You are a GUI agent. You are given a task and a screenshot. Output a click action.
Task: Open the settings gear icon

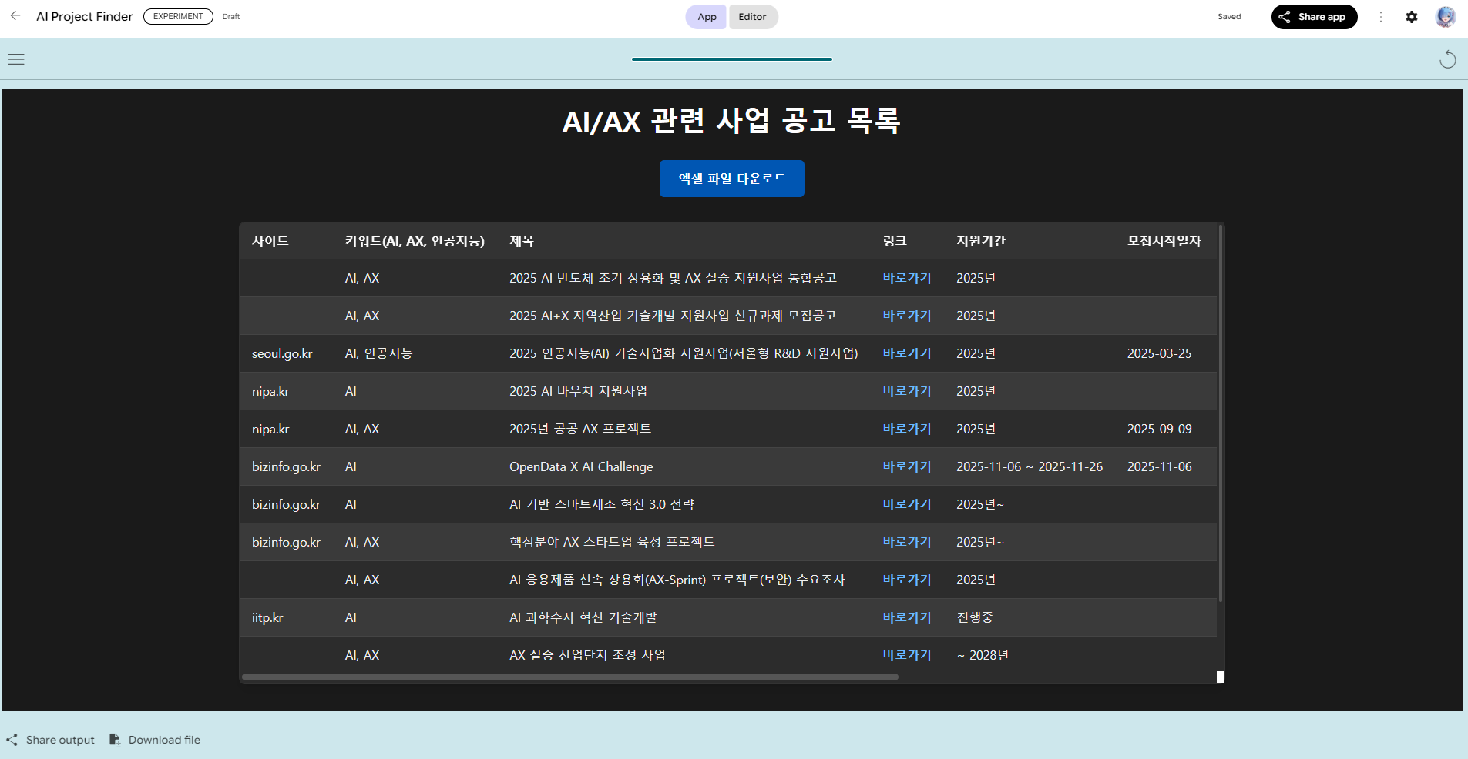[1411, 17]
